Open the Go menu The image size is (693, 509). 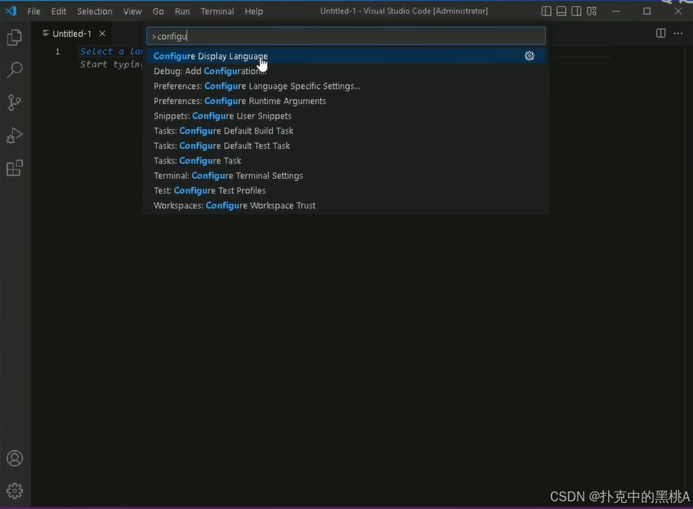pos(158,11)
